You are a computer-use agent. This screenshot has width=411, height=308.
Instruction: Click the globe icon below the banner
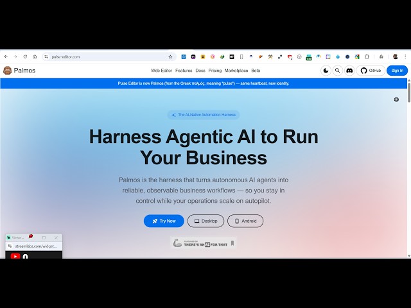point(396,99)
